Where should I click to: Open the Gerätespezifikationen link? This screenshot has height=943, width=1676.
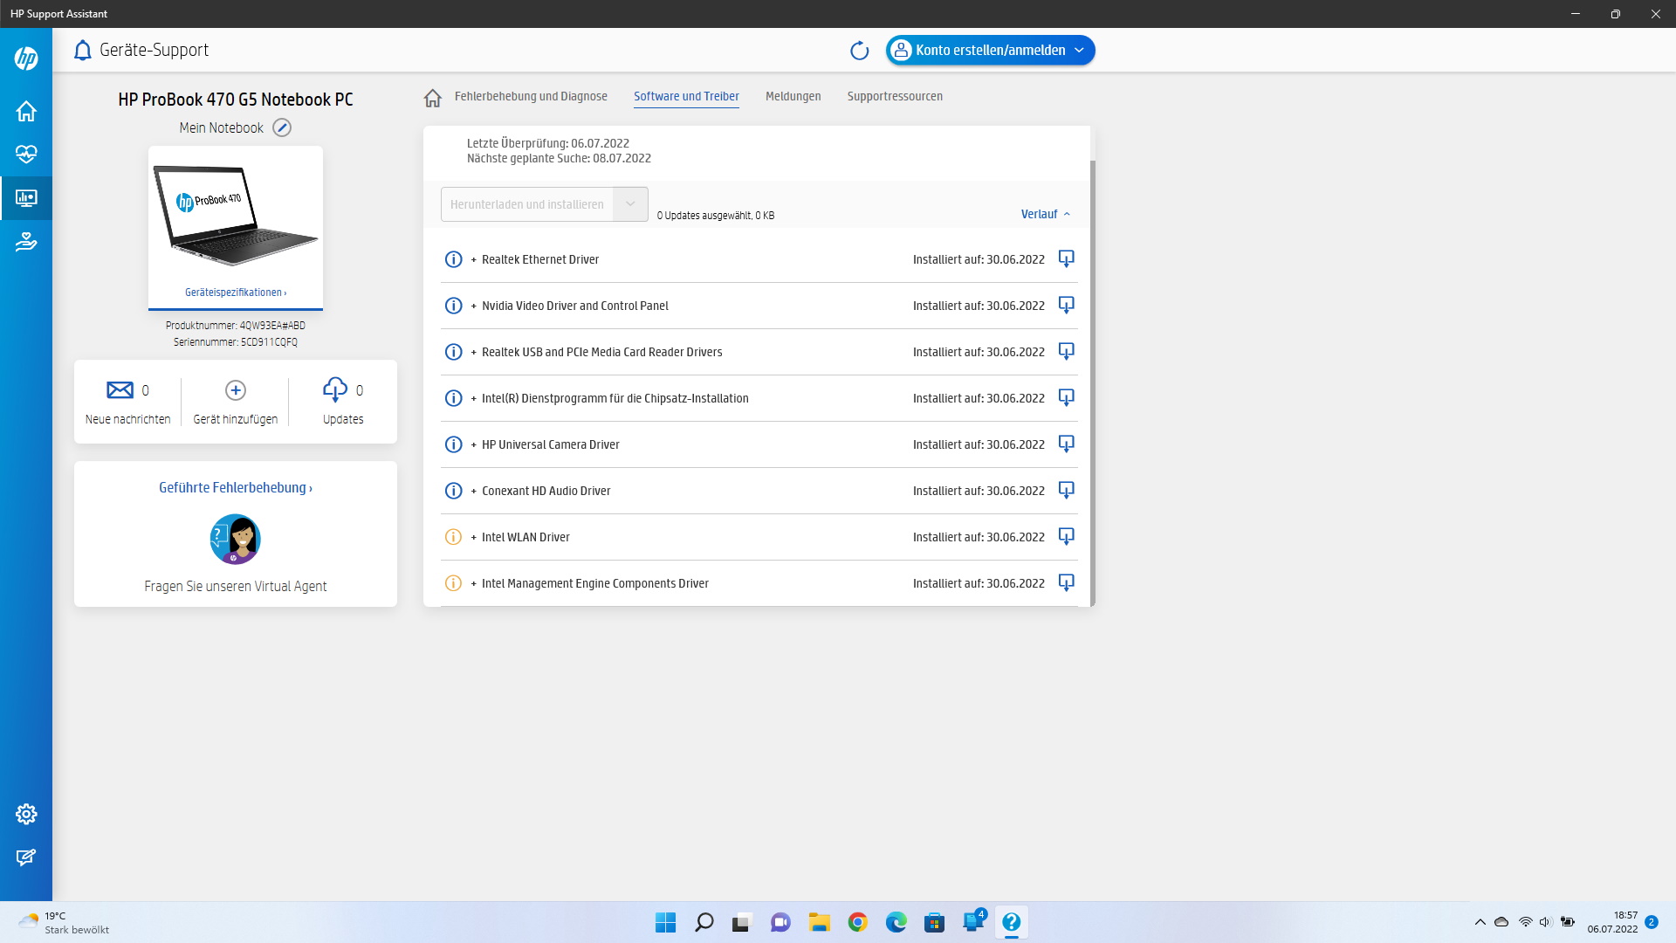pyautogui.click(x=235, y=293)
